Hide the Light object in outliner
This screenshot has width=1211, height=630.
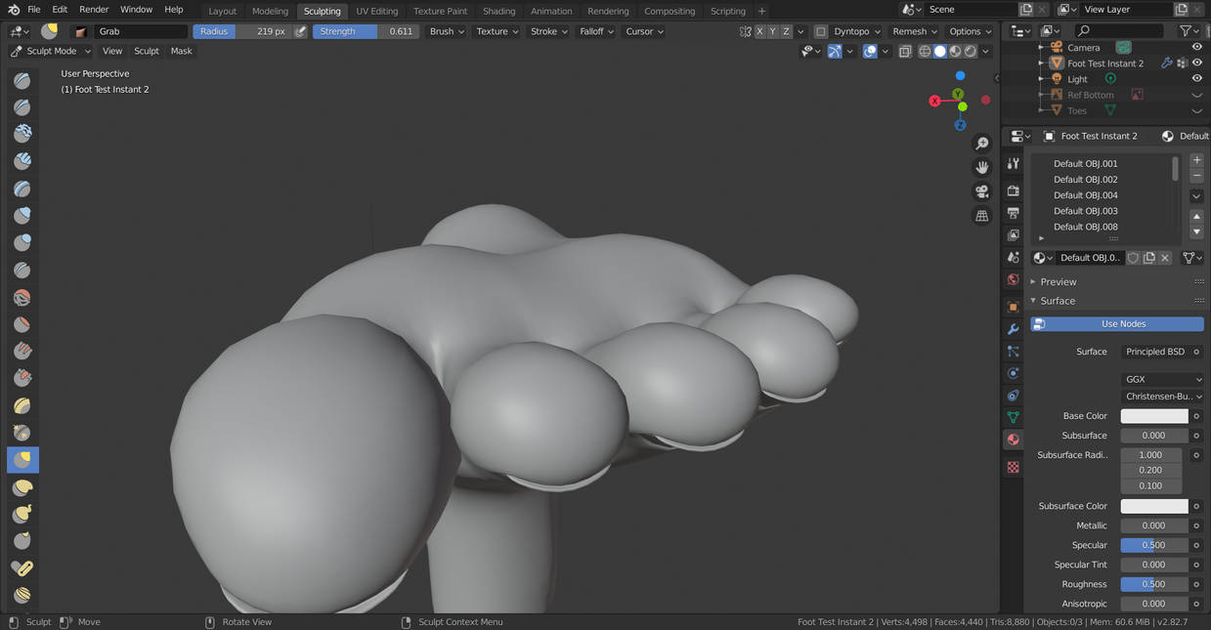point(1196,79)
